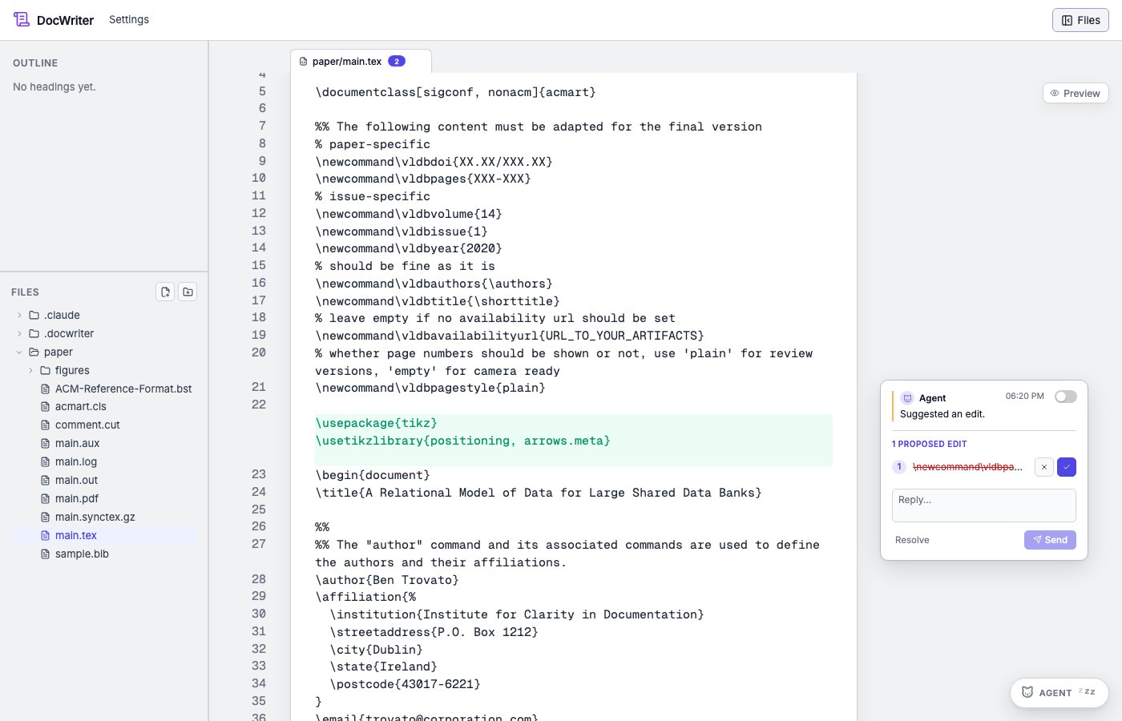
Task: Click the 'No headings yet.' message
Action: point(54,87)
